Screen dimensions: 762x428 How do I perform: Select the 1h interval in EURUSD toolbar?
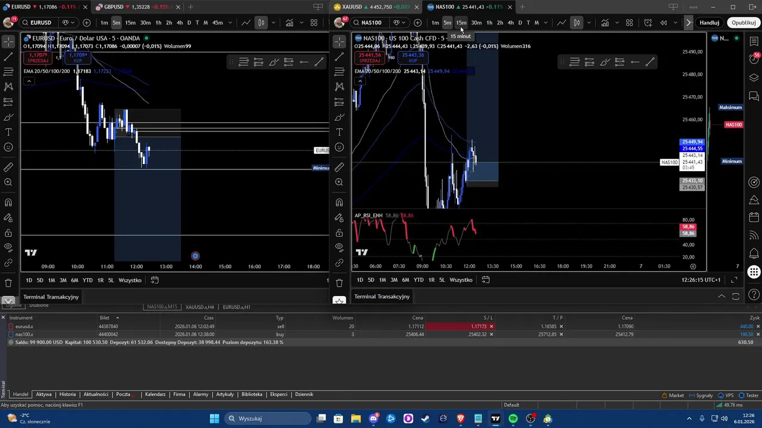click(x=158, y=23)
